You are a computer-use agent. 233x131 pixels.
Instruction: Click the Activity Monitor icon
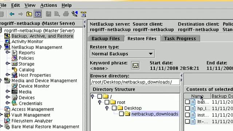[x=7, y=41]
